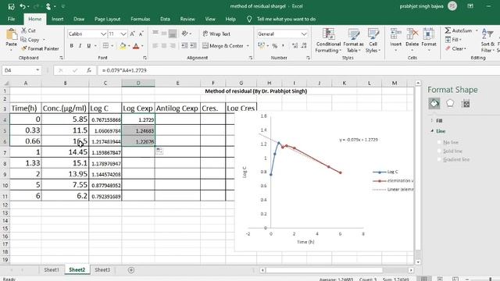
Task: Click Merge & Center
Action: click(223, 46)
